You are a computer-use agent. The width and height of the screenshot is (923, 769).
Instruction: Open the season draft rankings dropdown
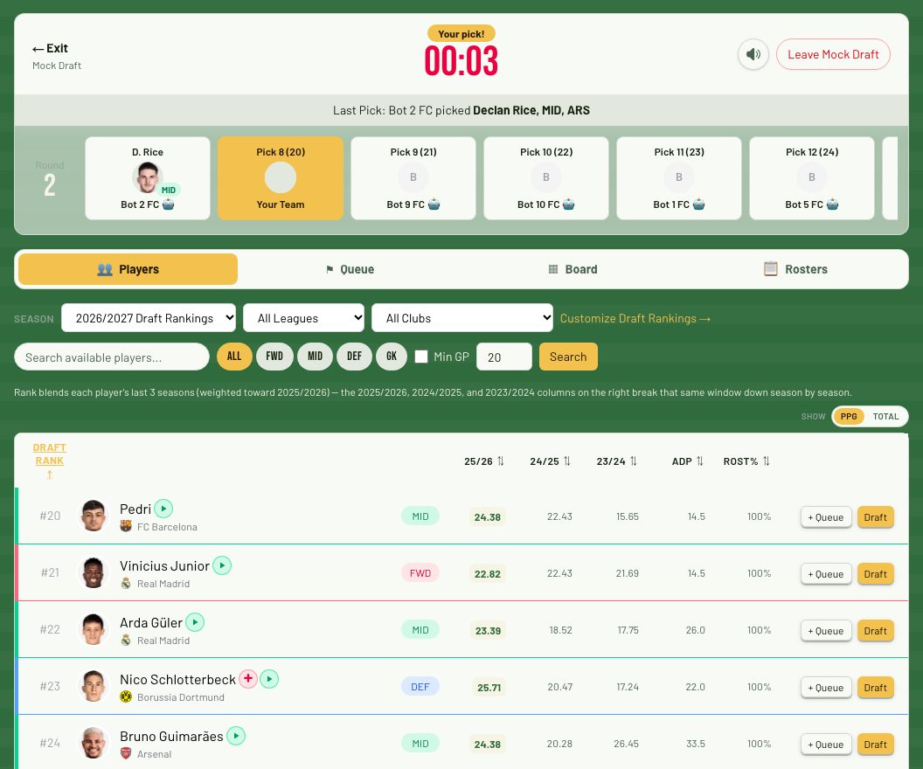(x=149, y=318)
